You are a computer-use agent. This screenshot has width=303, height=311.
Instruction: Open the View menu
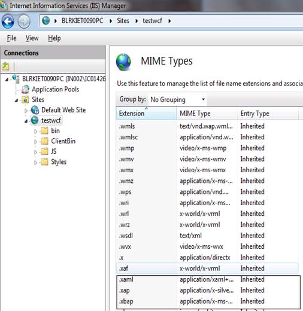tap(32, 38)
